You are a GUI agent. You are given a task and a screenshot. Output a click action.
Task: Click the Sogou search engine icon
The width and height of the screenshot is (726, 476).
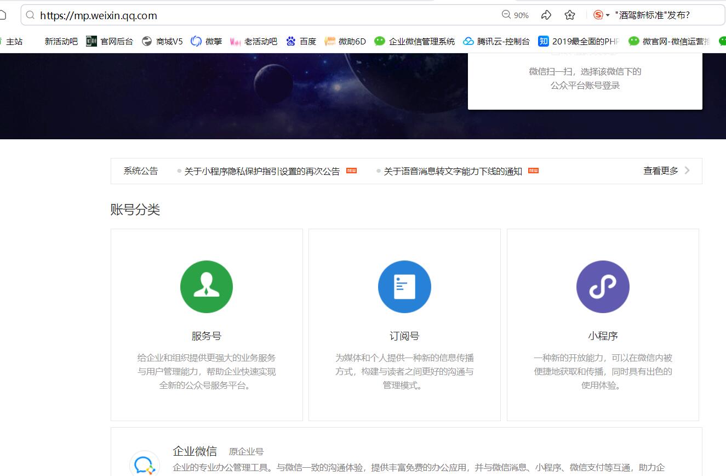click(598, 15)
